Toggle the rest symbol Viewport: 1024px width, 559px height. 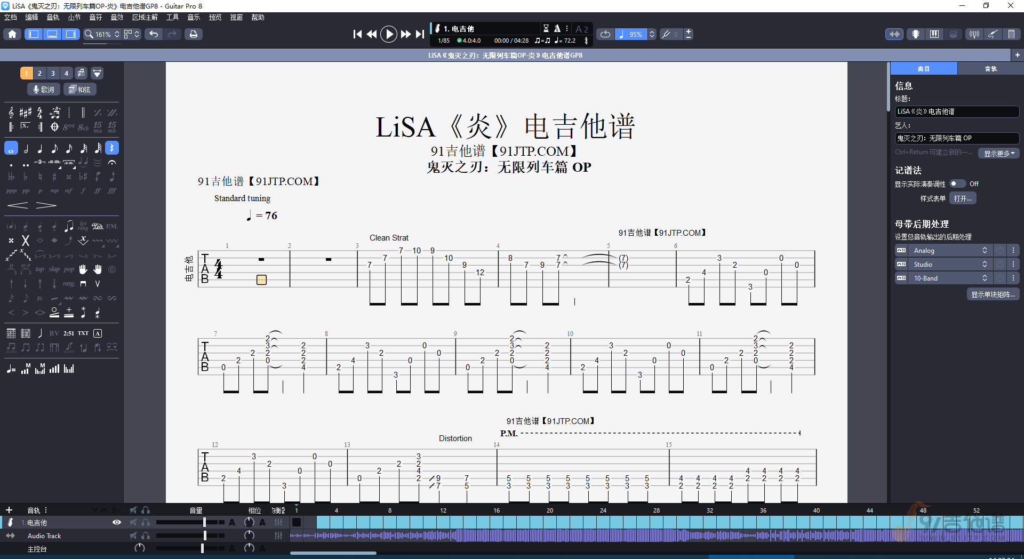[112, 148]
